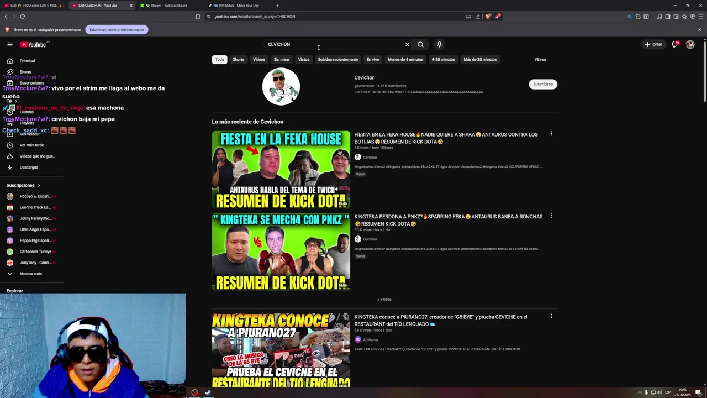The image size is (707, 398).
Task: Open Shorts in the sidebar
Action: [25, 72]
